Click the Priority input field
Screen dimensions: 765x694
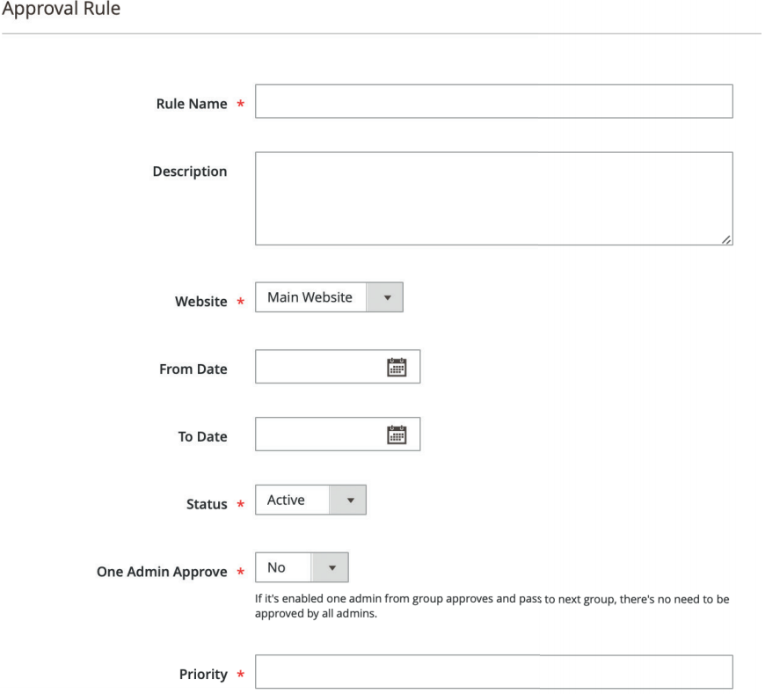pyautogui.click(x=494, y=672)
